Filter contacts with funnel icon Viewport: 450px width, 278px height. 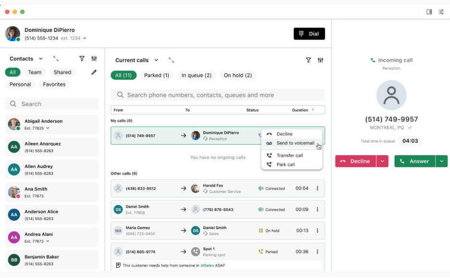point(82,59)
